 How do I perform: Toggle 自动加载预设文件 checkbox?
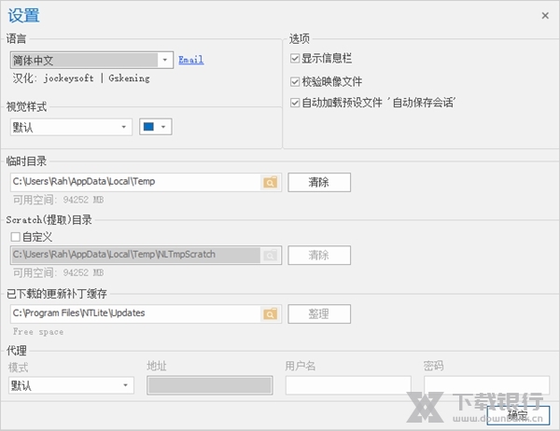pyautogui.click(x=295, y=103)
